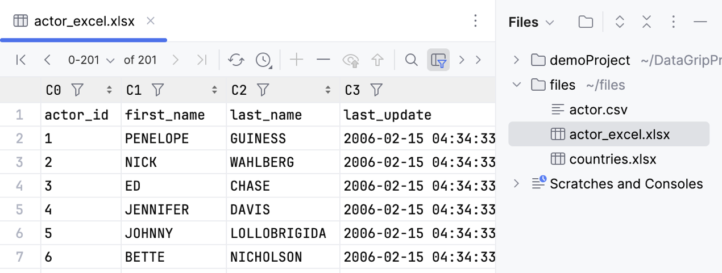Close the actor_excel.xlsx tab

tap(151, 21)
